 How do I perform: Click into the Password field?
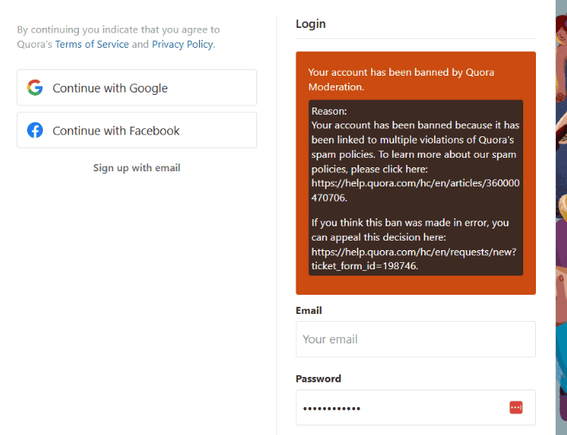416,407
